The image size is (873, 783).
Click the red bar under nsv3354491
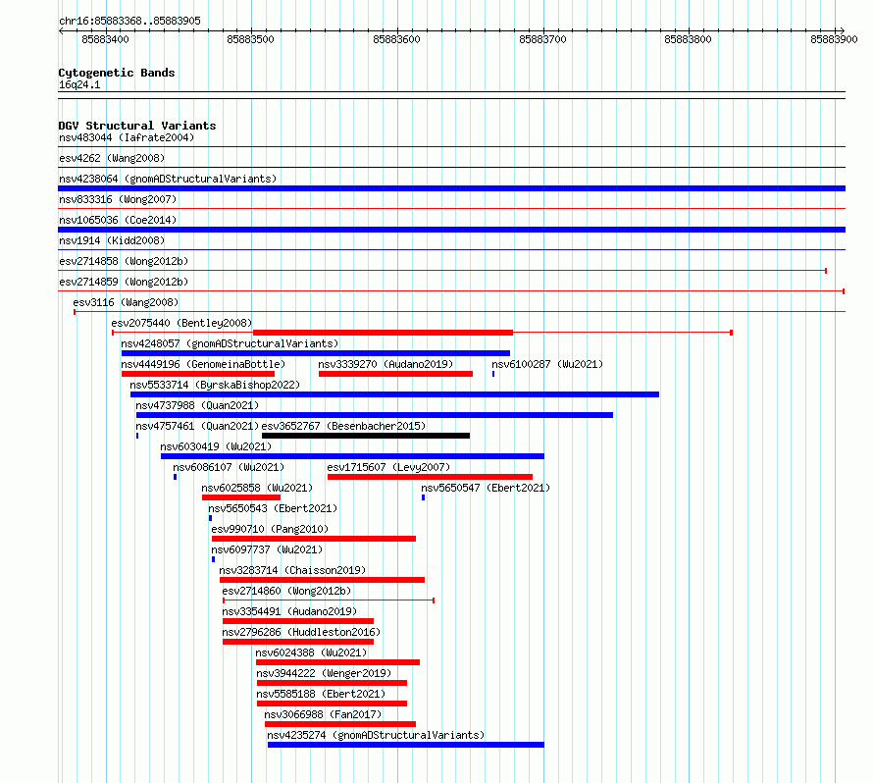coord(298,621)
